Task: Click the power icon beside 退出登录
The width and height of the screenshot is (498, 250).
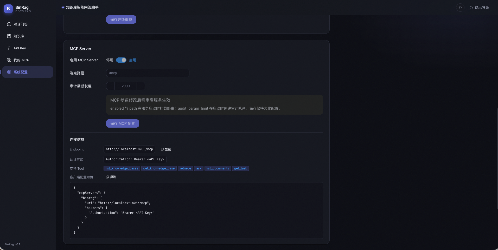Action: 471,8
